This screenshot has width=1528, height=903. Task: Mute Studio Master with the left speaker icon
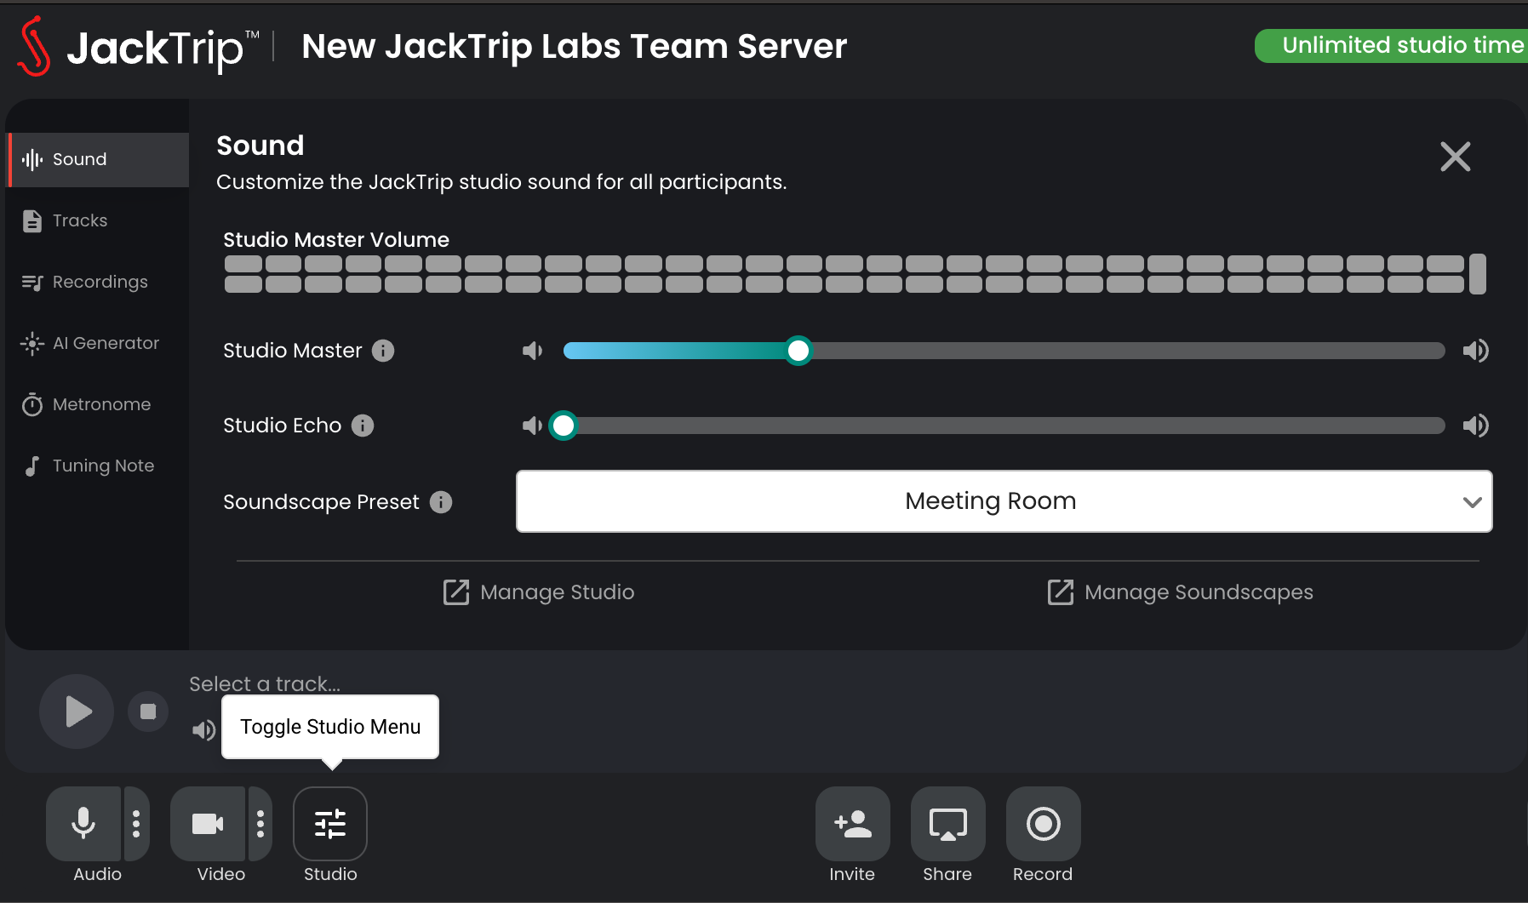coord(533,350)
